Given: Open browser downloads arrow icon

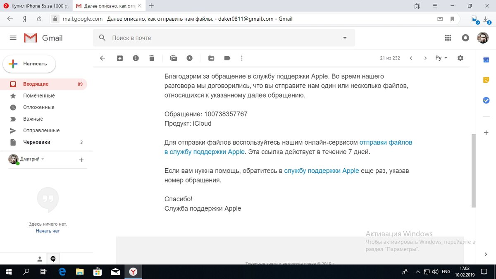Looking at the screenshot, I should pos(487,19).
